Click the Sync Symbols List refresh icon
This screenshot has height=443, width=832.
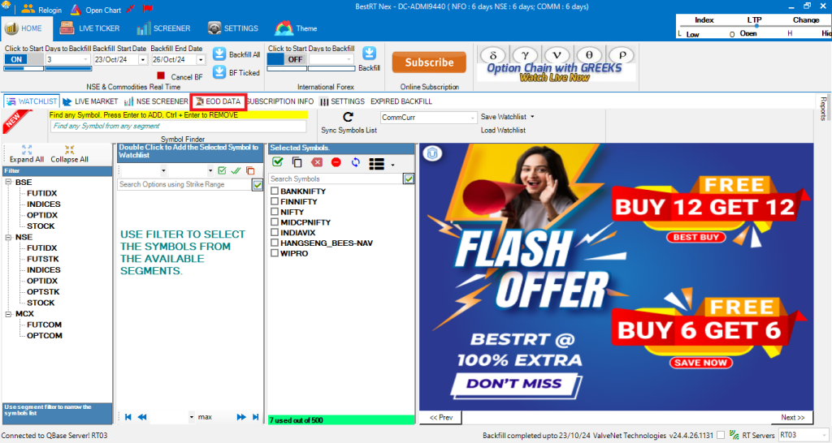348,117
